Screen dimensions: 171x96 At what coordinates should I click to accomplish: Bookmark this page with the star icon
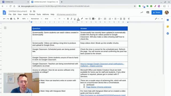pos(135,6)
